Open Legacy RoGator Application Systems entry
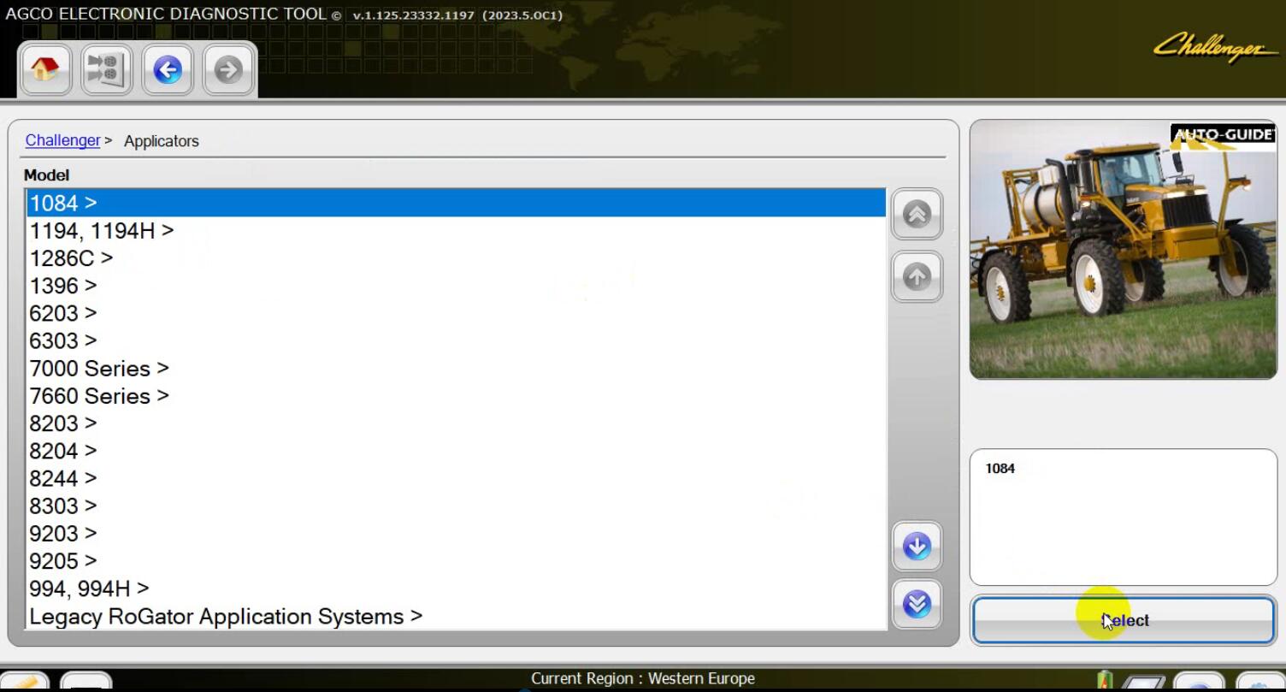 coord(456,616)
